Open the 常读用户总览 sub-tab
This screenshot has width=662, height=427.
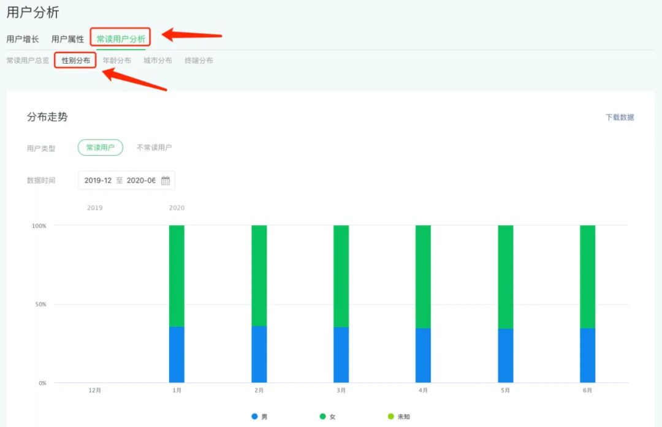28,60
